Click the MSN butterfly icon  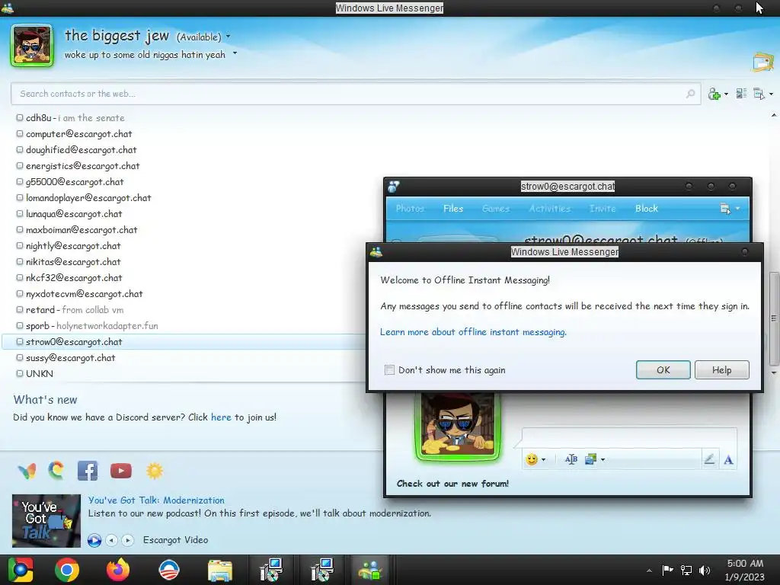click(x=27, y=471)
